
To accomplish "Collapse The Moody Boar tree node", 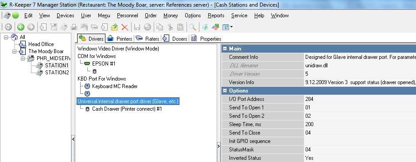I will coord(14,51).
